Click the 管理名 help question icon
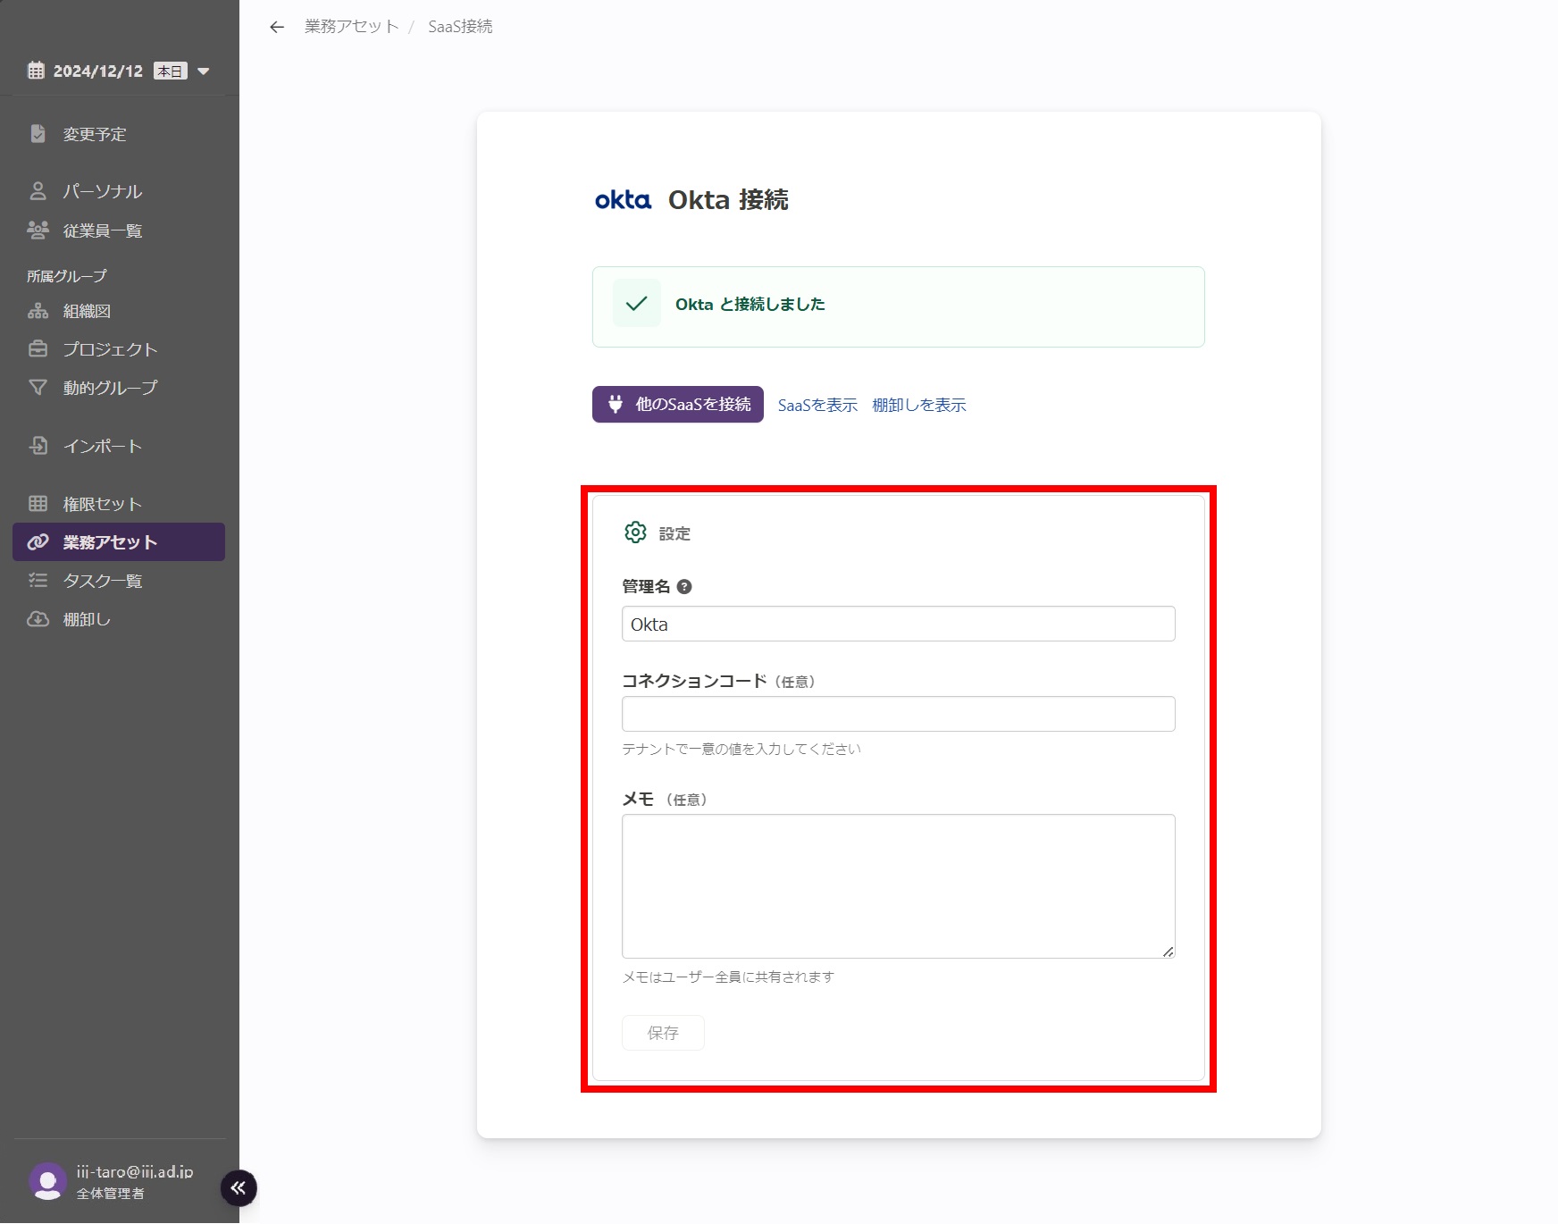 click(684, 587)
